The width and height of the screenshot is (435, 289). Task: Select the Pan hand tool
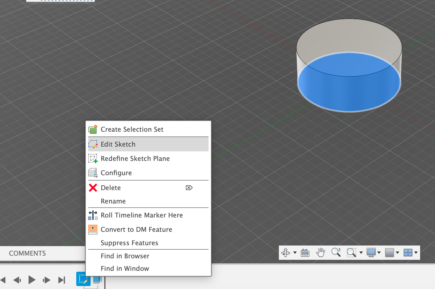click(320, 252)
